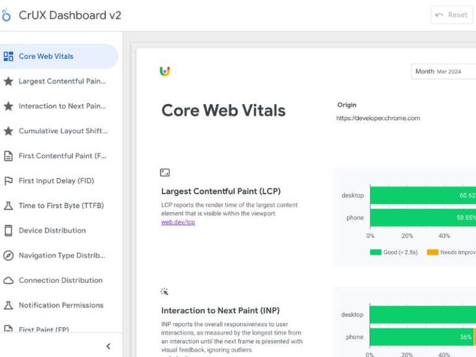Go to Navigation Type Distribution page
Screen dimensions: 476x357
point(59,255)
